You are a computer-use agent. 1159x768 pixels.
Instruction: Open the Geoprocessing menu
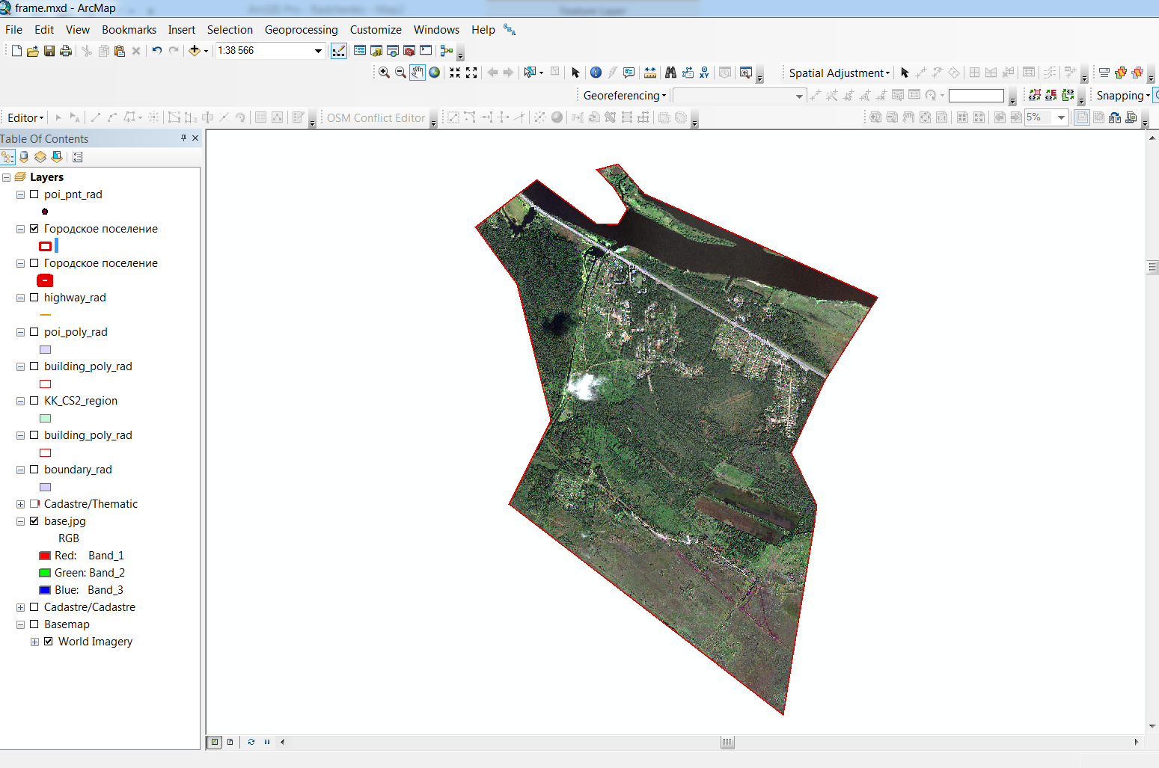[301, 30]
